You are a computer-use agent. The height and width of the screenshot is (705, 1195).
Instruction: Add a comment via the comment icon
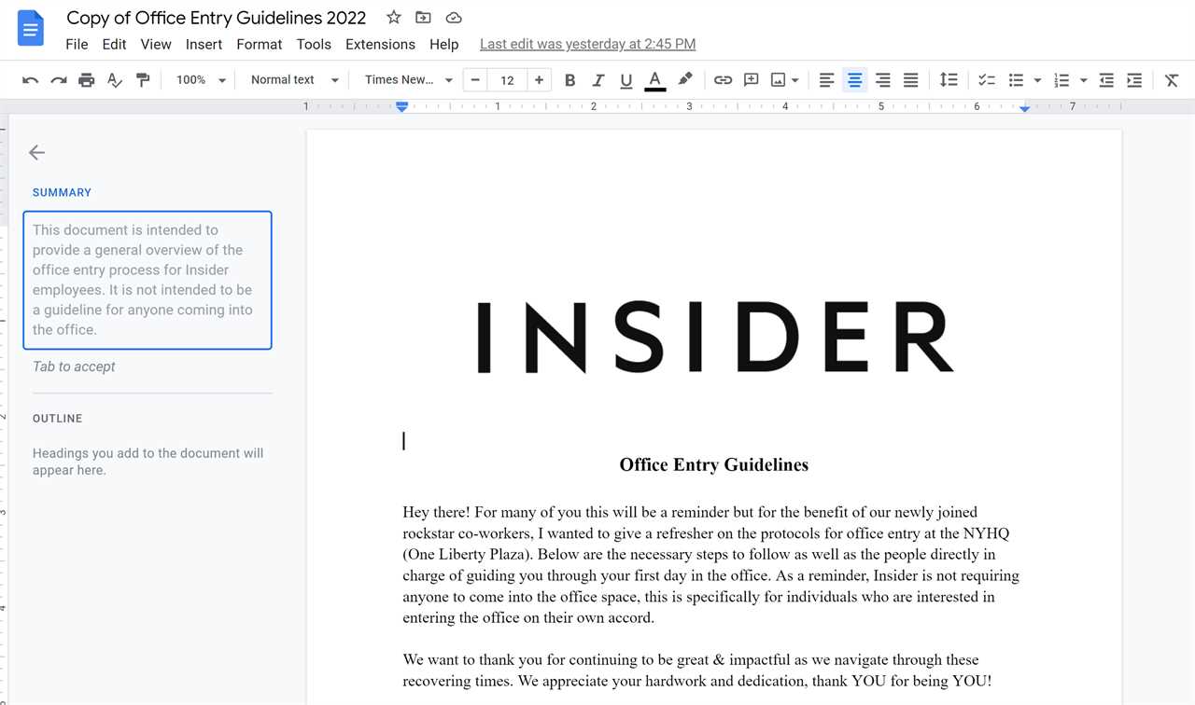[751, 80]
